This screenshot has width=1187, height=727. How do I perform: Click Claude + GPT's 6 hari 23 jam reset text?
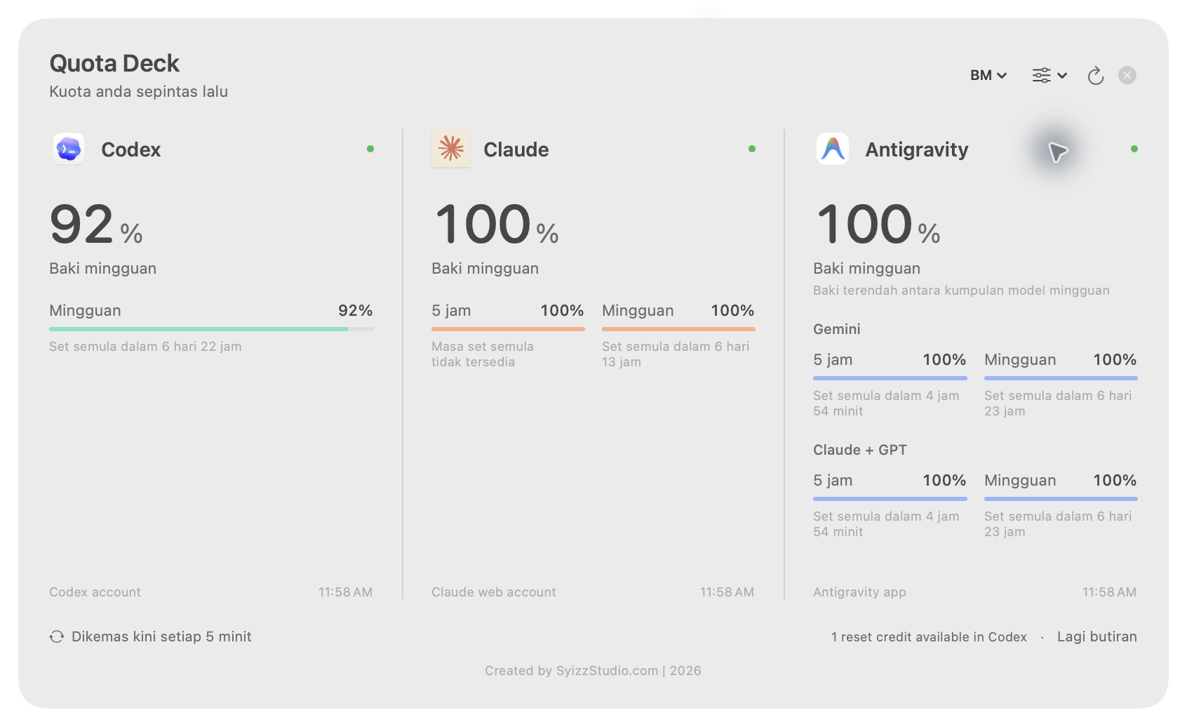[1058, 523]
